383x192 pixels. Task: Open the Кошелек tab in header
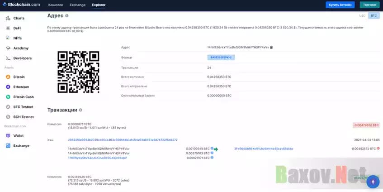pyautogui.click(x=55, y=5)
